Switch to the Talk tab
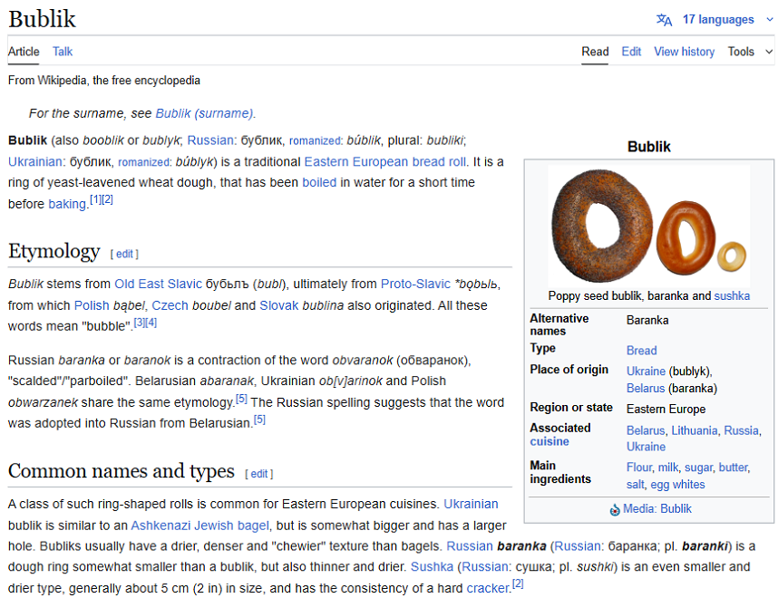 tap(63, 52)
